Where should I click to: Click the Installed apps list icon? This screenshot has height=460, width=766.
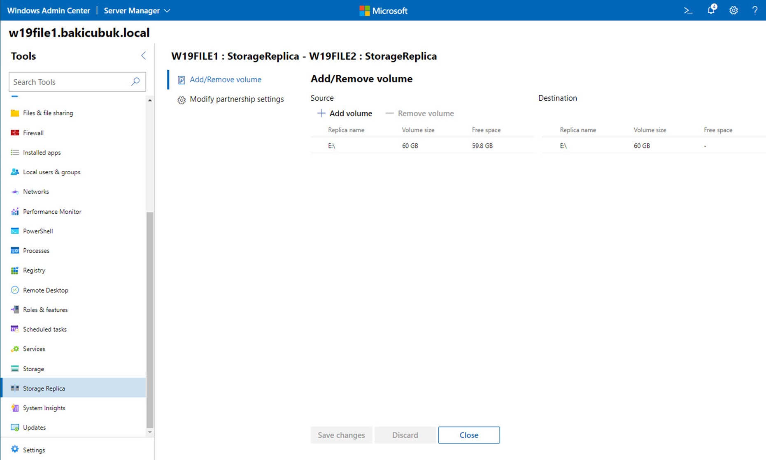point(15,153)
